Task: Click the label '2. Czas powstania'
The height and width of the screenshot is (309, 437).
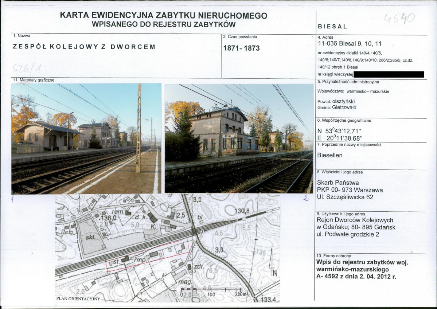Action: click(240, 37)
